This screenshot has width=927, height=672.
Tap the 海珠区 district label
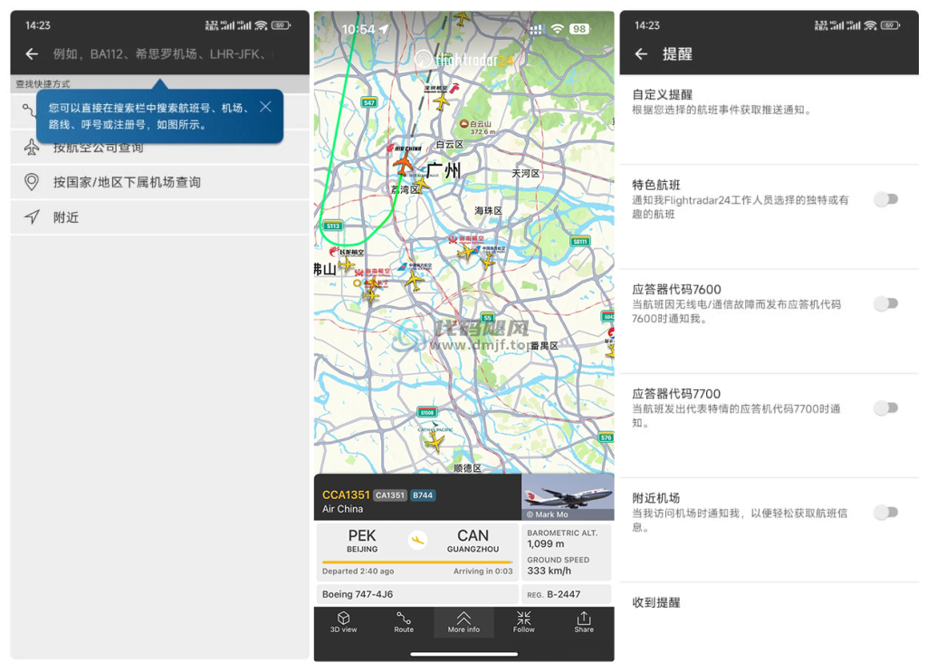coord(488,211)
